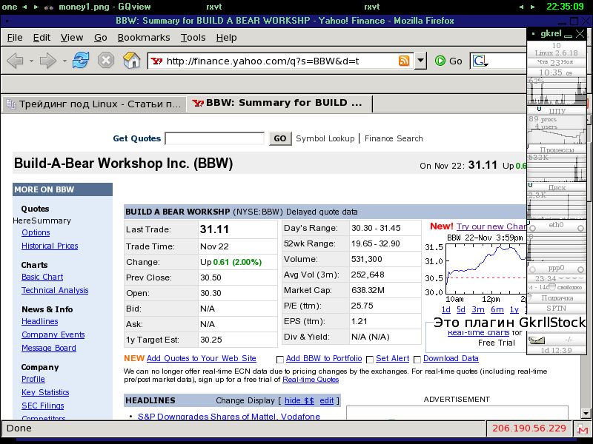The width and height of the screenshot is (593, 444).
Task: Click the IP address 206.190.56.229 in status bar
Action: point(529,428)
